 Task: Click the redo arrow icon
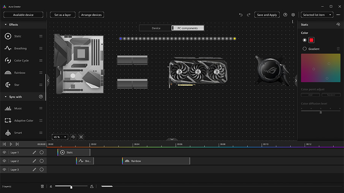(249, 15)
